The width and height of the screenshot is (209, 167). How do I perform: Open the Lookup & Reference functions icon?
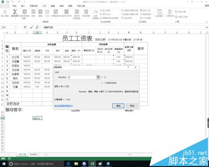pos(66,13)
